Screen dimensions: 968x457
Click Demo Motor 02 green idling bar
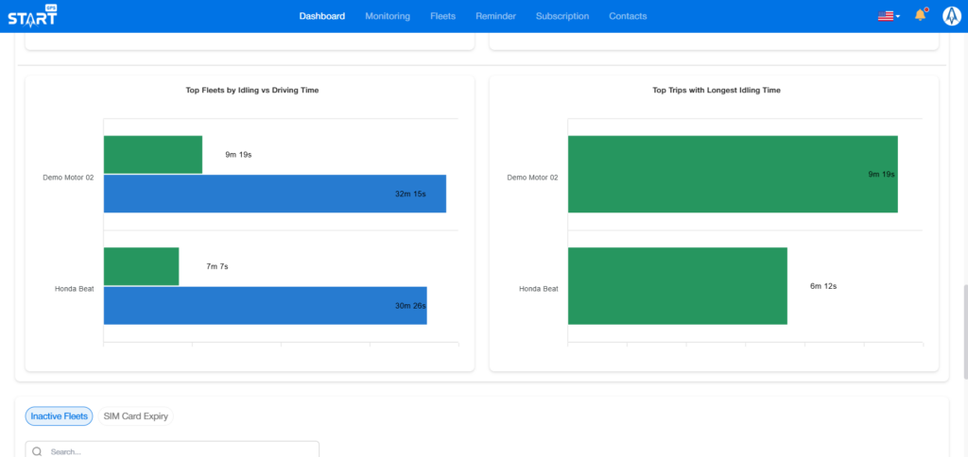[x=152, y=154]
